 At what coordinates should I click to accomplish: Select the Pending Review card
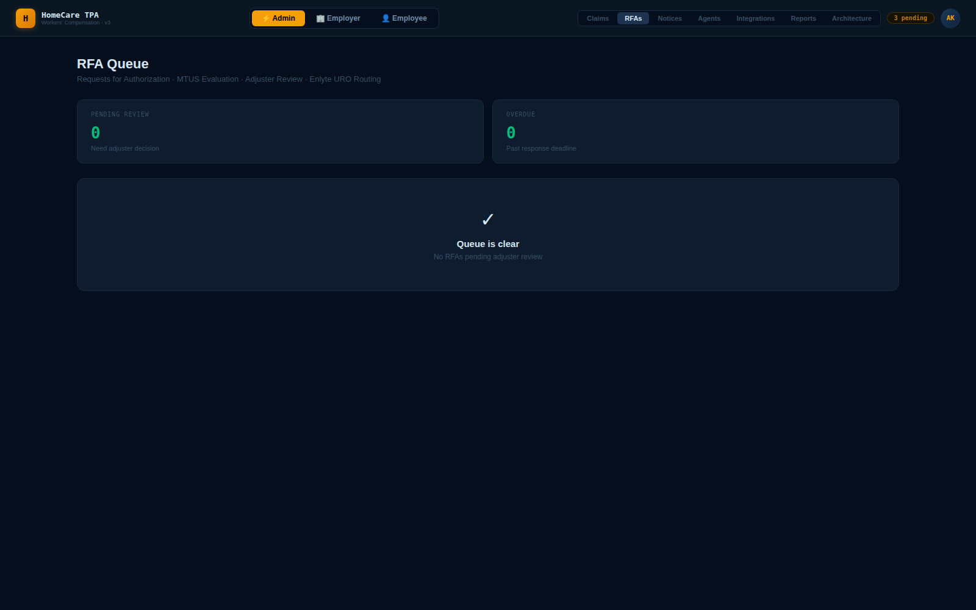(280, 131)
